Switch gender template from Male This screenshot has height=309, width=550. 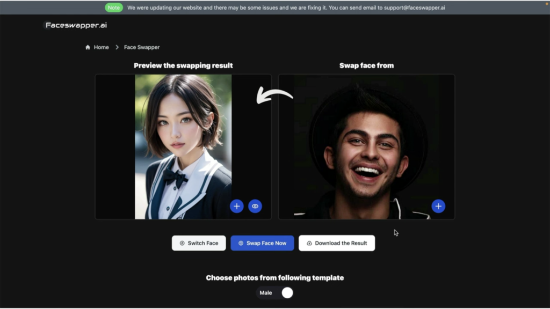pyautogui.click(x=287, y=292)
